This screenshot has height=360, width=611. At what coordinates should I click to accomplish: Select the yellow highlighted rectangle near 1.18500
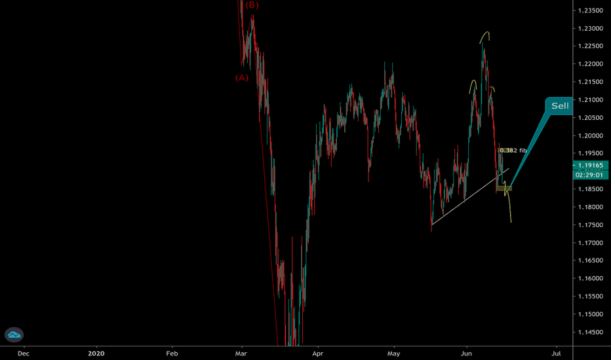tap(504, 189)
